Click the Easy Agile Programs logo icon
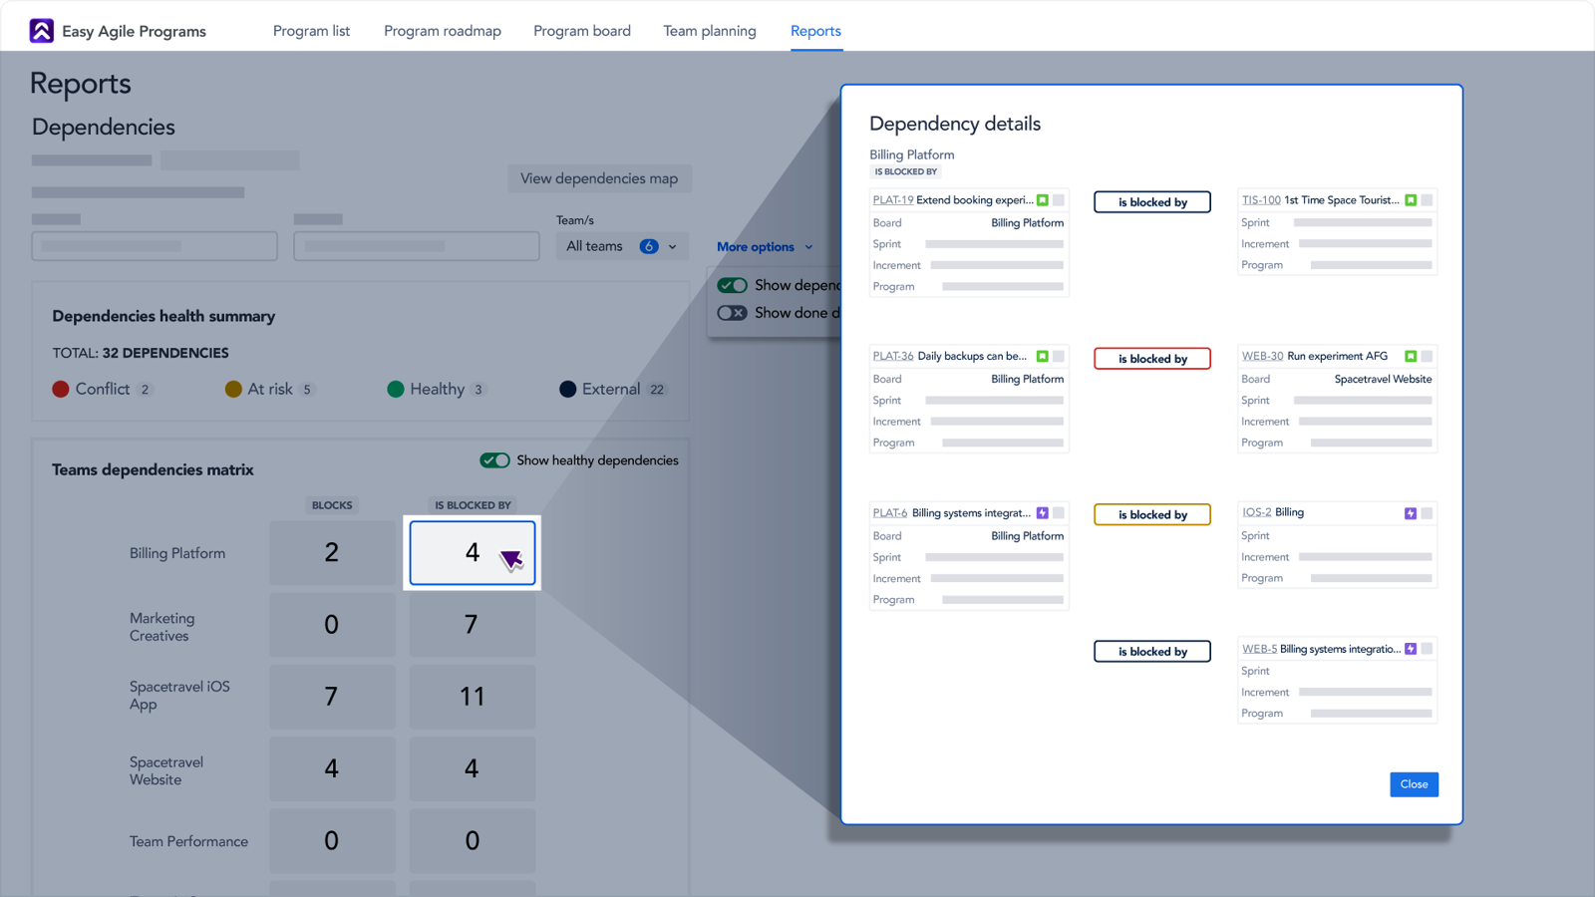Screen dimensions: 1595x897 coord(40,30)
